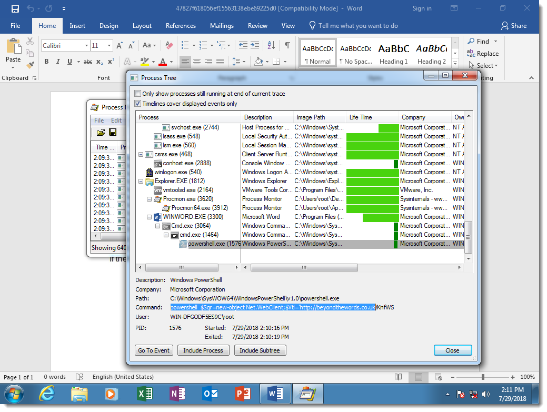This screenshot has height=412, width=547.
Task: Apply superscript formatting
Action: (x=111, y=62)
